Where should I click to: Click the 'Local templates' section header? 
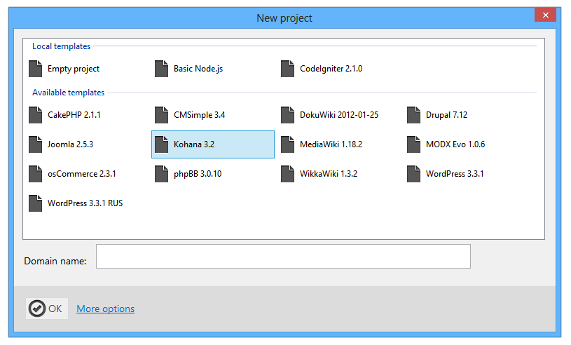tap(61, 46)
